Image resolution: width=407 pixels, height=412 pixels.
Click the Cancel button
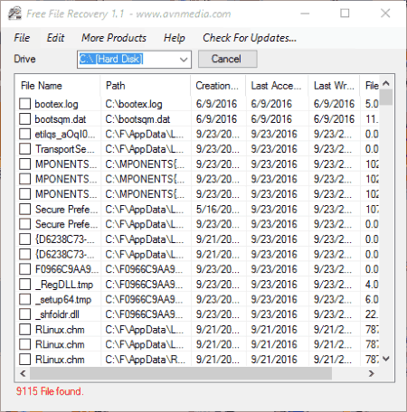[x=227, y=59]
